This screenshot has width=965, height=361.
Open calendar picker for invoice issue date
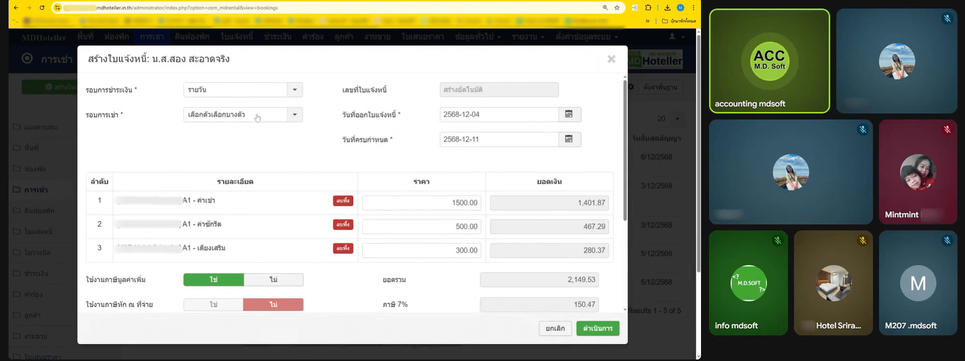pyautogui.click(x=569, y=114)
